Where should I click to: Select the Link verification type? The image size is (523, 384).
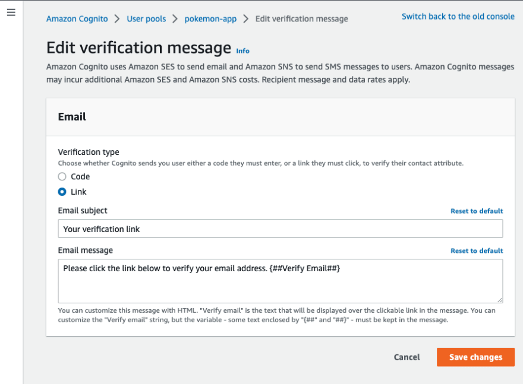tap(62, 192)
